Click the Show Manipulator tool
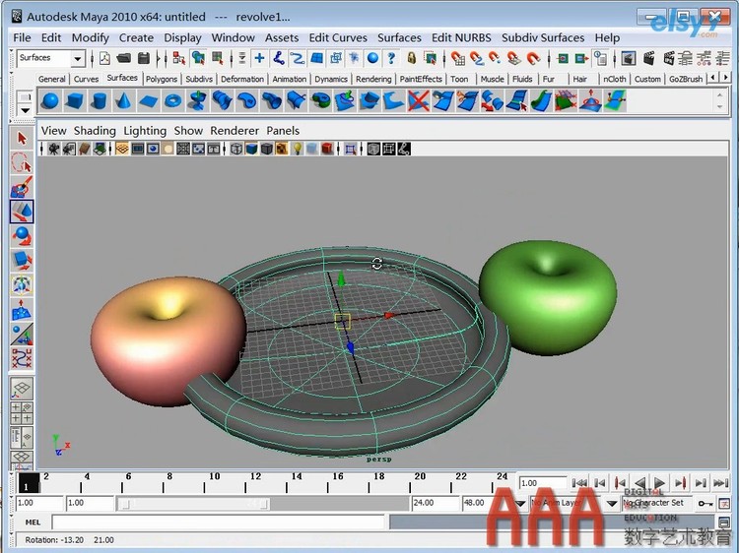739x553 pixels. 22,334
